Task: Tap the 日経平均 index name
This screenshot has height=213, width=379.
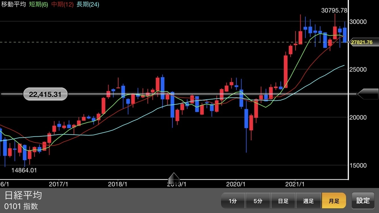Action: pyautogui.click(x=23, y=195)
